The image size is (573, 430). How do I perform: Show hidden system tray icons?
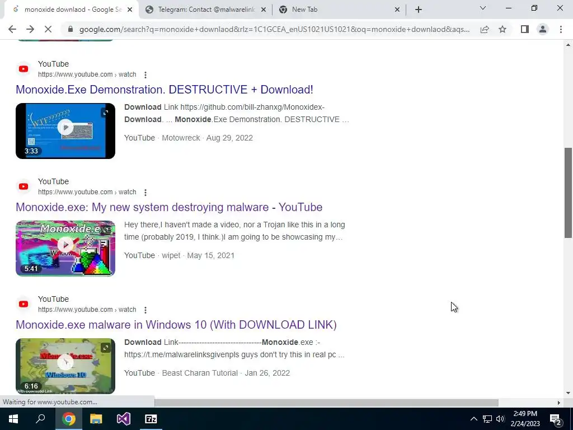(x=473, y=419)
